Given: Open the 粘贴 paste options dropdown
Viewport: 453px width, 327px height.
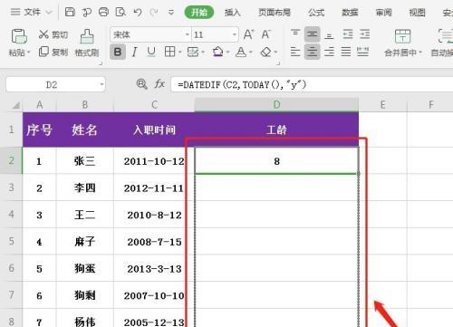Looking at the screenshot, I should click(29, 53).
